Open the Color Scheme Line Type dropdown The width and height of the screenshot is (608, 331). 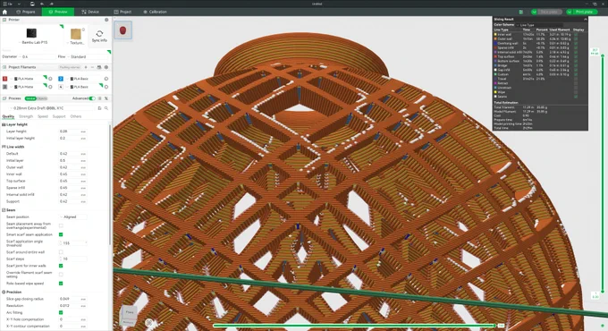540,25
